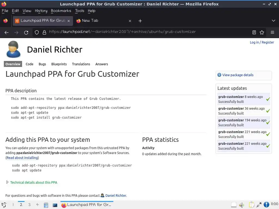The width and height of the screenshot is (279, 209).
Task: Bookmark this page with star
Action: pyautogui.click(x=262, y=32)
